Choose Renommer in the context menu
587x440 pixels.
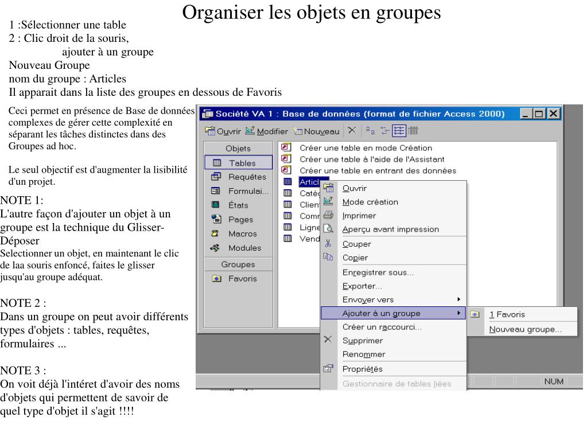(x=394, y=354)
